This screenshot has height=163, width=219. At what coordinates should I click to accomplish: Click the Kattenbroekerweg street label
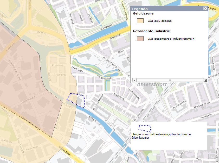click(124, 11)
